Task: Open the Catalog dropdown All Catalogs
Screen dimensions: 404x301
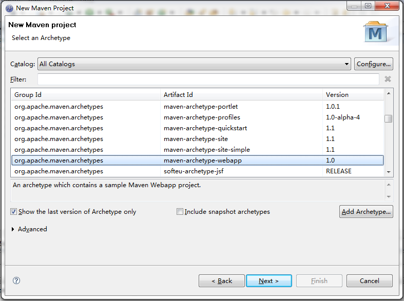Action: point(194,64)
